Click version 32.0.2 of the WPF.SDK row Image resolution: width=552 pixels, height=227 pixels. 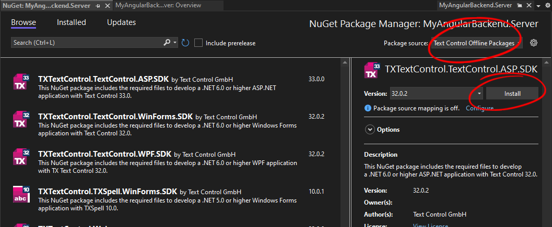(x=316, y=154)
